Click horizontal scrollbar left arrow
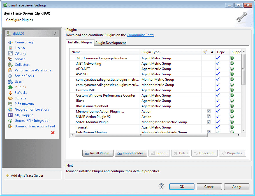Image resolution: width=255 pixels, height=196 pixels. (x=72, y=135)
